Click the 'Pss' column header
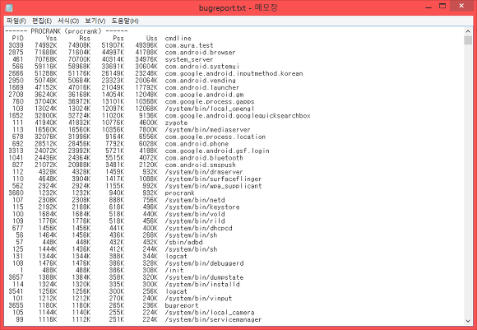Image resolution: width=477 pixels, height=330 pixels. pos(118,39)
